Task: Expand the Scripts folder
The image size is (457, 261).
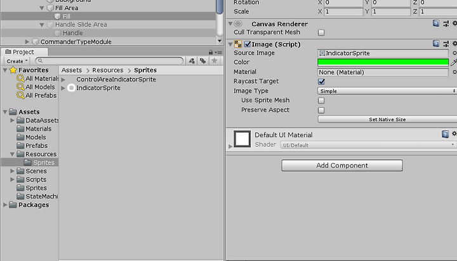Action: point(12,179)
